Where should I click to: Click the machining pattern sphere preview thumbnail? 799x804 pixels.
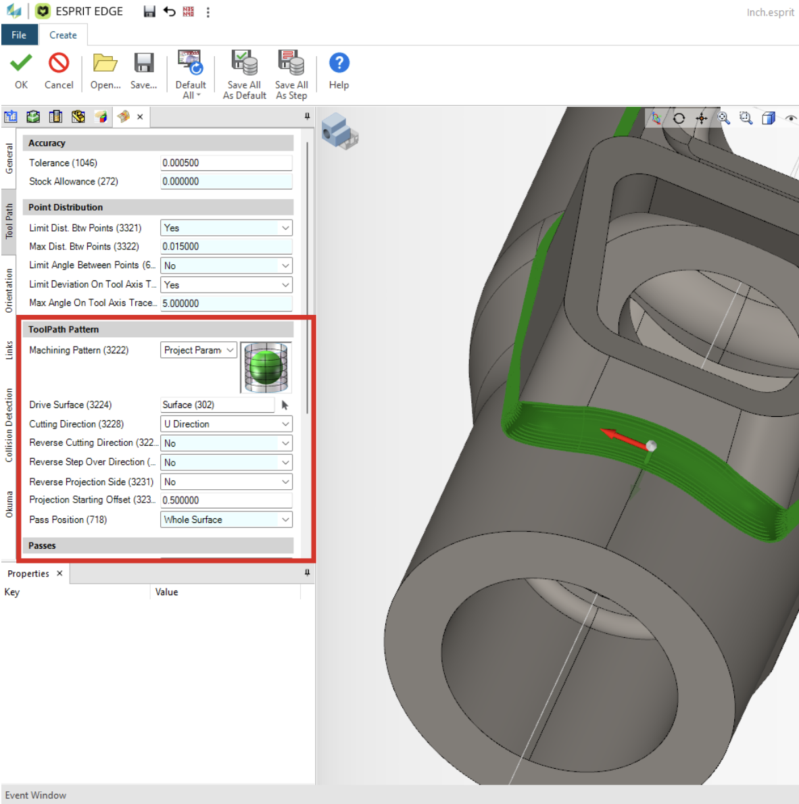click(x=266, y=368)
